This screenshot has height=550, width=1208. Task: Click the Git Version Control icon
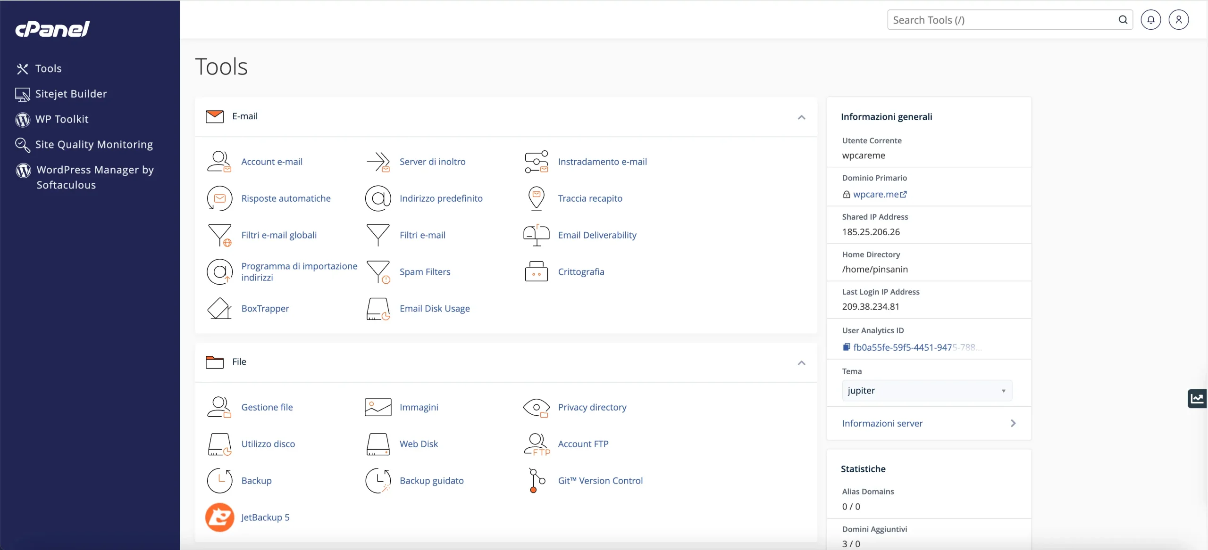click(x=536, y=480)
